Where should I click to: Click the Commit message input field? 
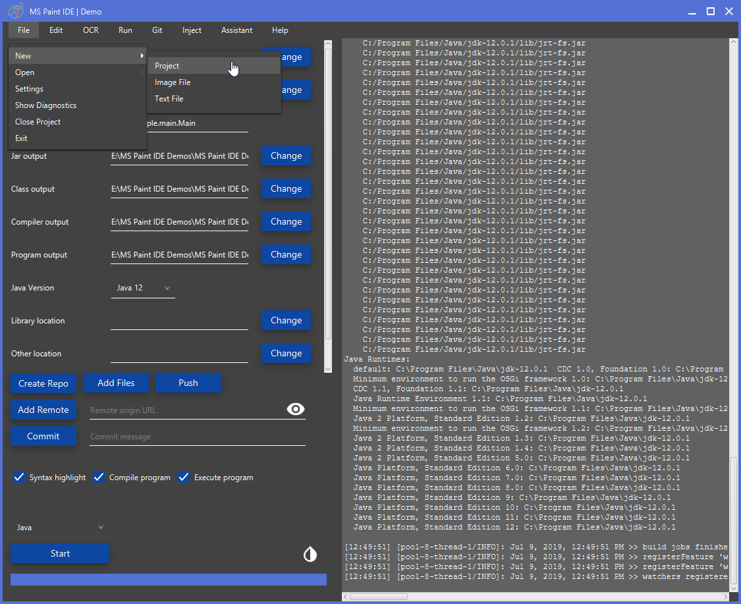pyautogui.click(x=198, y=437)
